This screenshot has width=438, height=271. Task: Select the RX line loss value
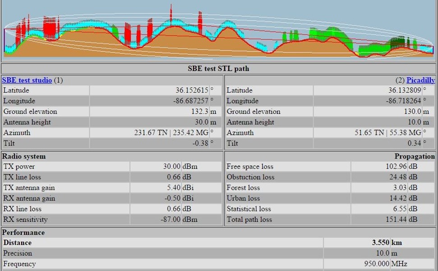174,209
